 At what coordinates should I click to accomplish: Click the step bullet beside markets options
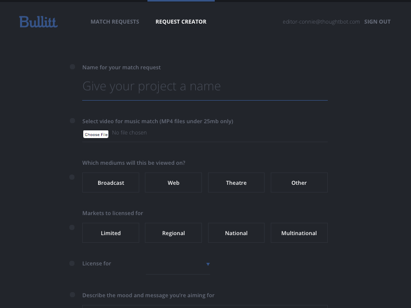pos(72,227)
